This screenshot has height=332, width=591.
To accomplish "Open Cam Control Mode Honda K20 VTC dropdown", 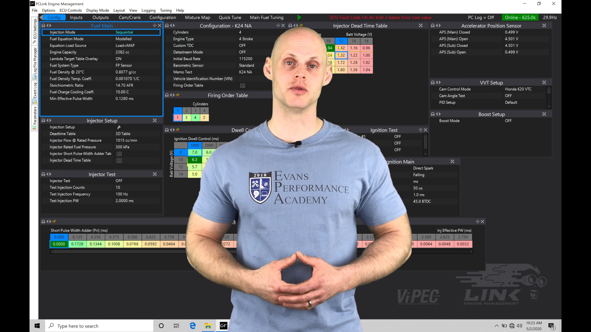I will [x=518, y=89].
